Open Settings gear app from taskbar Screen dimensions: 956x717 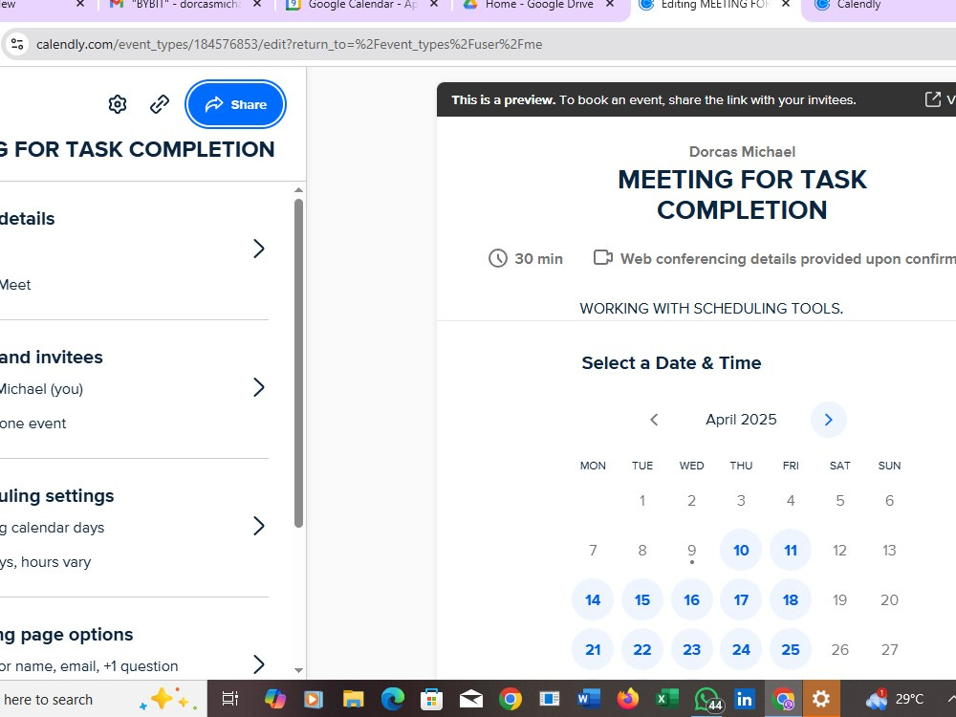(x=821, y=699)
